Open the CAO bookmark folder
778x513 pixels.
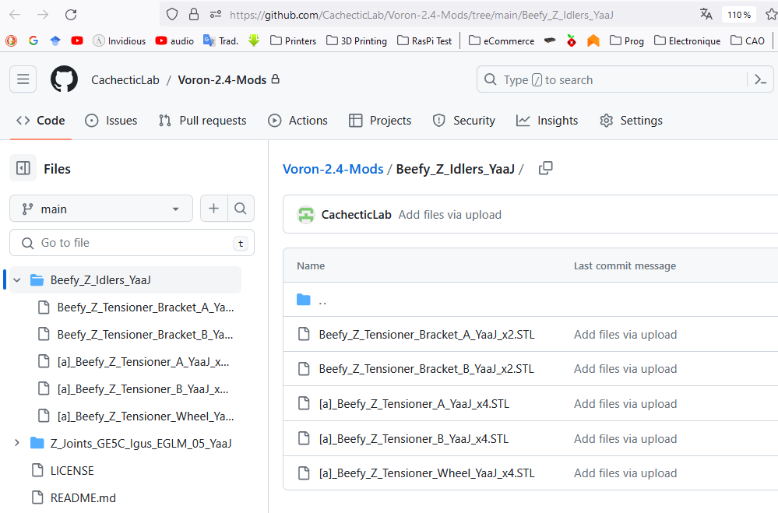[748, 40]
